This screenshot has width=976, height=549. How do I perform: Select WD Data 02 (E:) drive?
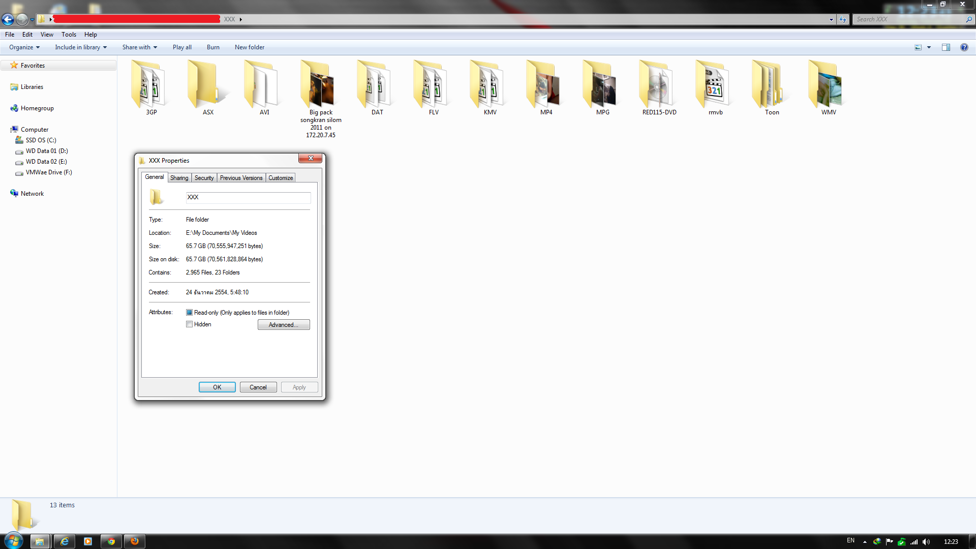pos(46,162)
